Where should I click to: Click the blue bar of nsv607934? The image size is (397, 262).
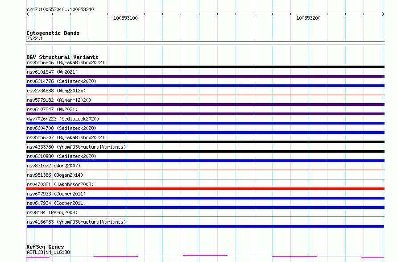pos(205,208)
